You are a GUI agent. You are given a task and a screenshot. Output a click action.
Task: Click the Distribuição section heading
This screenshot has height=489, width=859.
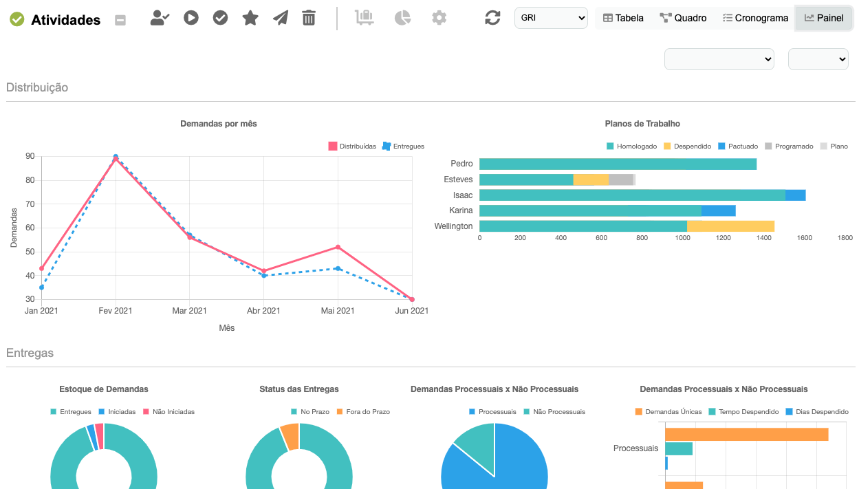pos(37,87)
